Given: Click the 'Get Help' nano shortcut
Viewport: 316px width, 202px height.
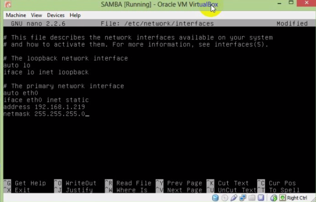Looking at the screenshot, I should click(x=25, y=183).
